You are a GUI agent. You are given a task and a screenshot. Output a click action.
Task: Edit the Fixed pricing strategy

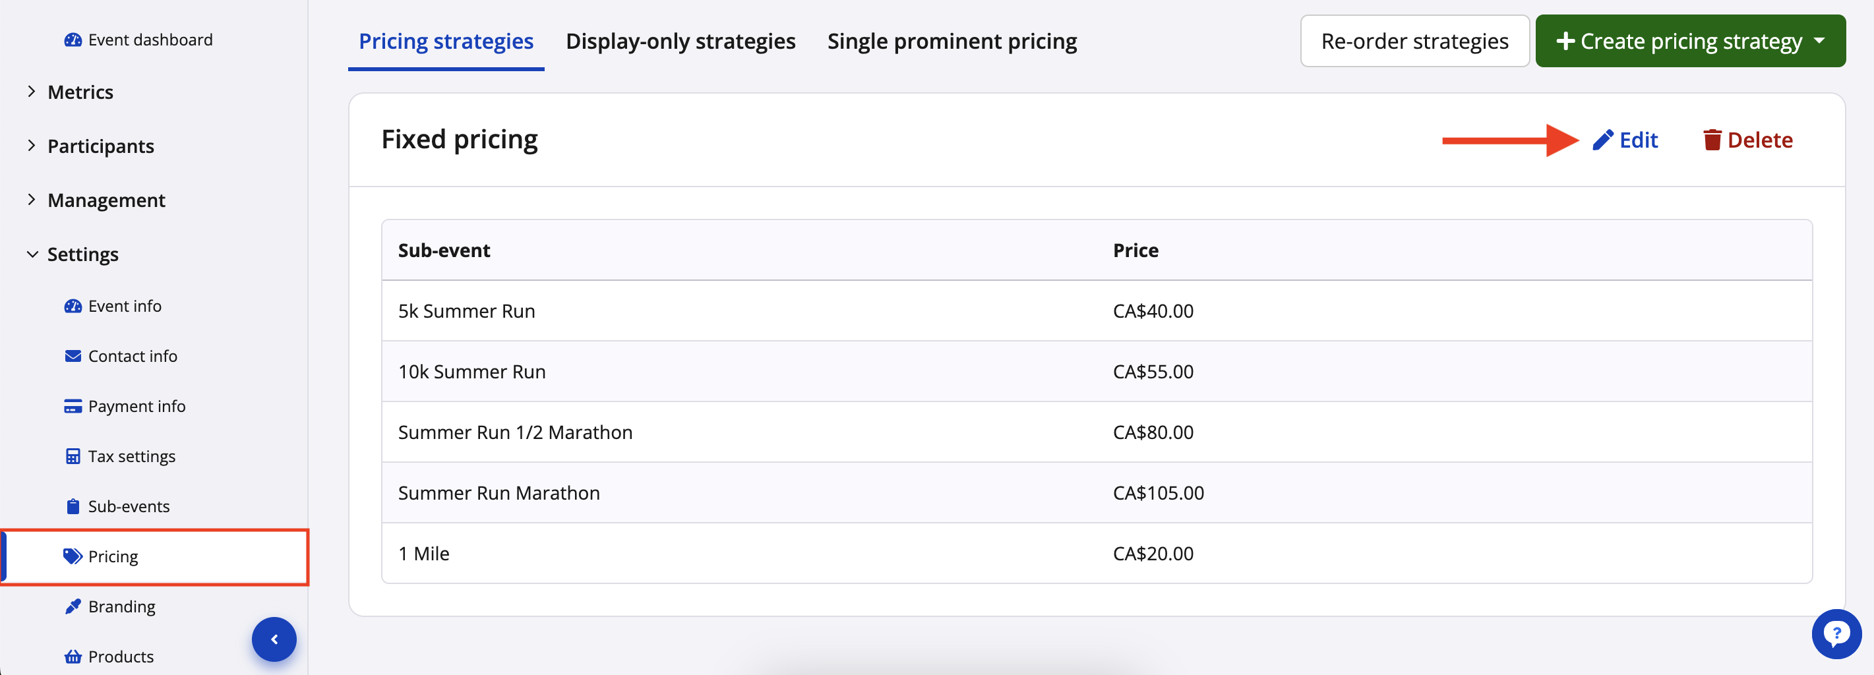1625,140
